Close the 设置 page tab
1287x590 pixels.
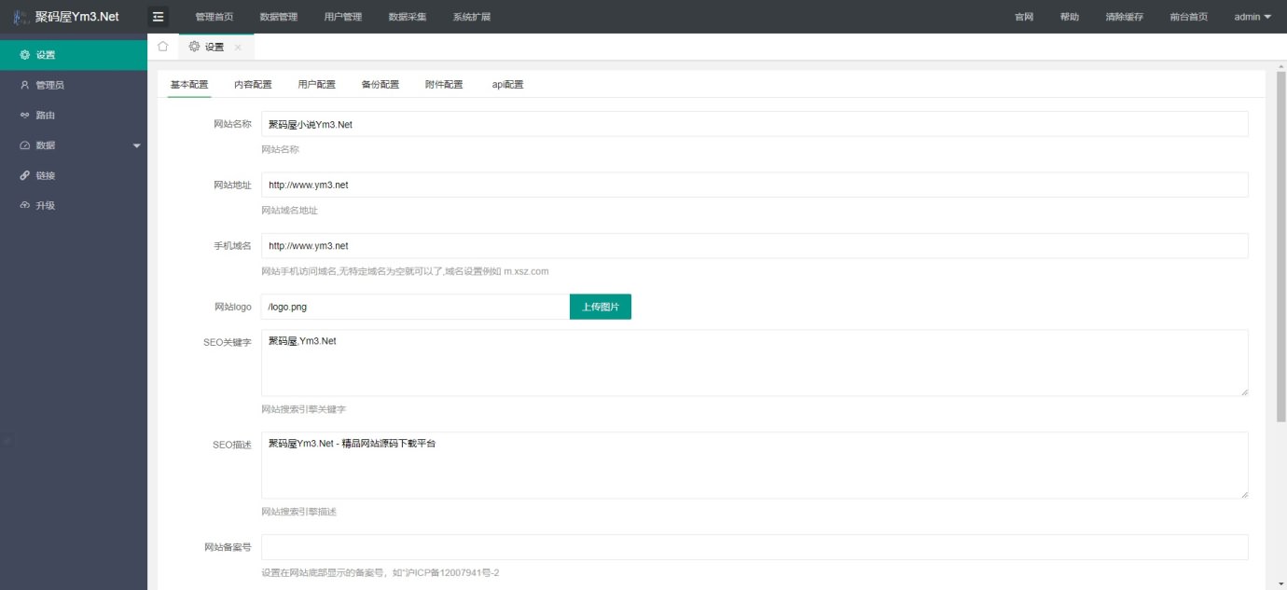click(x=238, y=48)
